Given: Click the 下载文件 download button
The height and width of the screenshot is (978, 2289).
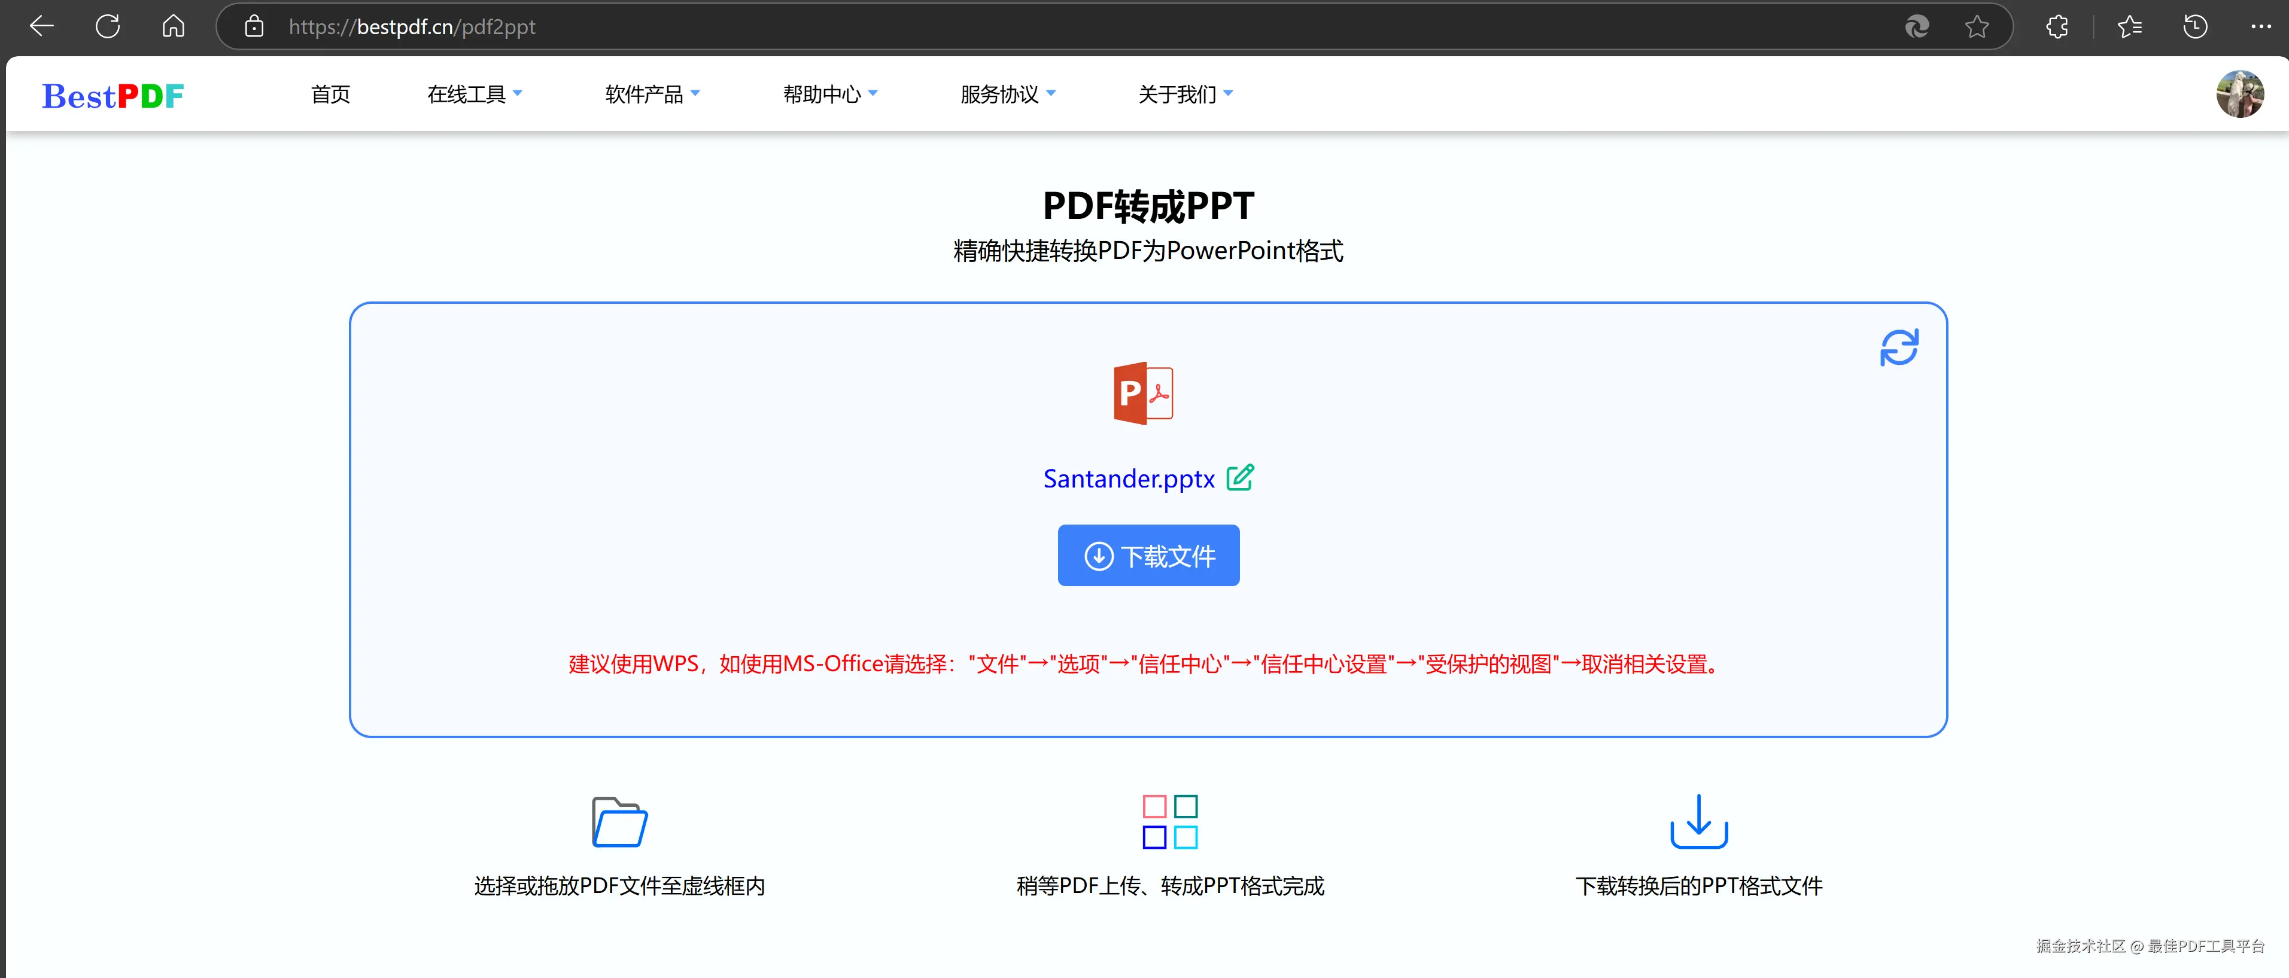Looking at the screenshot, I should coord(1148,555).
